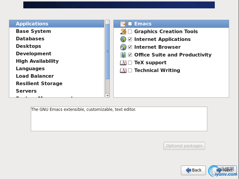Enable the Emacs checkbox

coord(130,24)
